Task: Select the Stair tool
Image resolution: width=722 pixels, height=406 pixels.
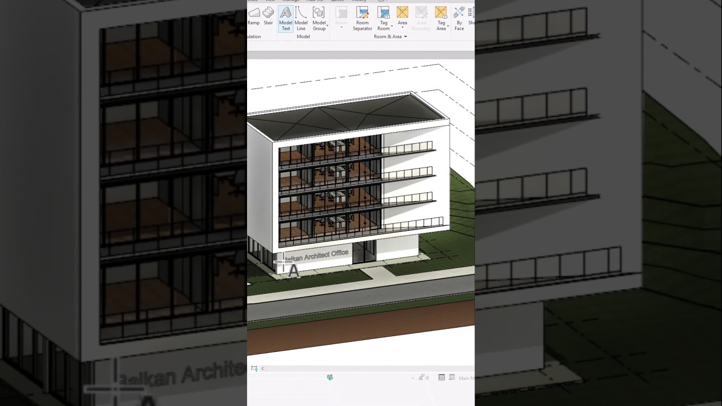Action: (268, 16)
